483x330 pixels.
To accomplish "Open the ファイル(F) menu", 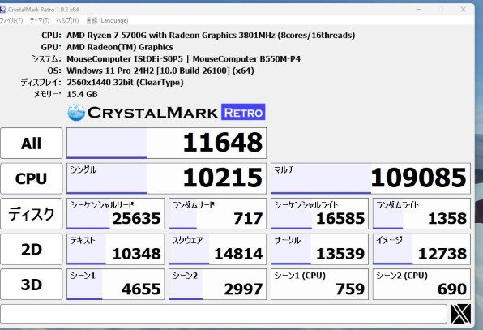I will click(11, 20).
